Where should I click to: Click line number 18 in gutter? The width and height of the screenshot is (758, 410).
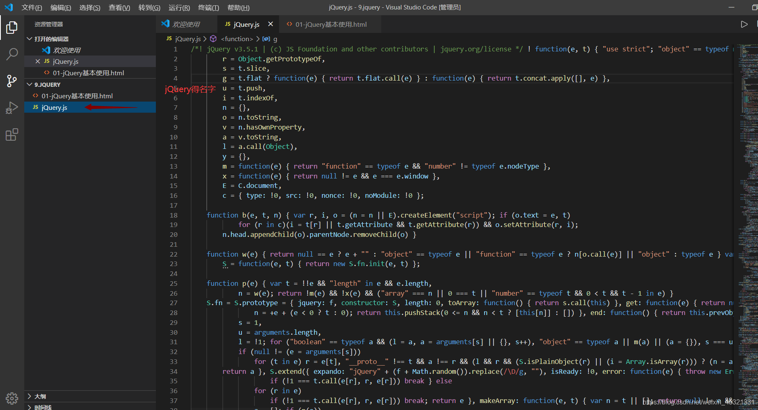[174, 215]
